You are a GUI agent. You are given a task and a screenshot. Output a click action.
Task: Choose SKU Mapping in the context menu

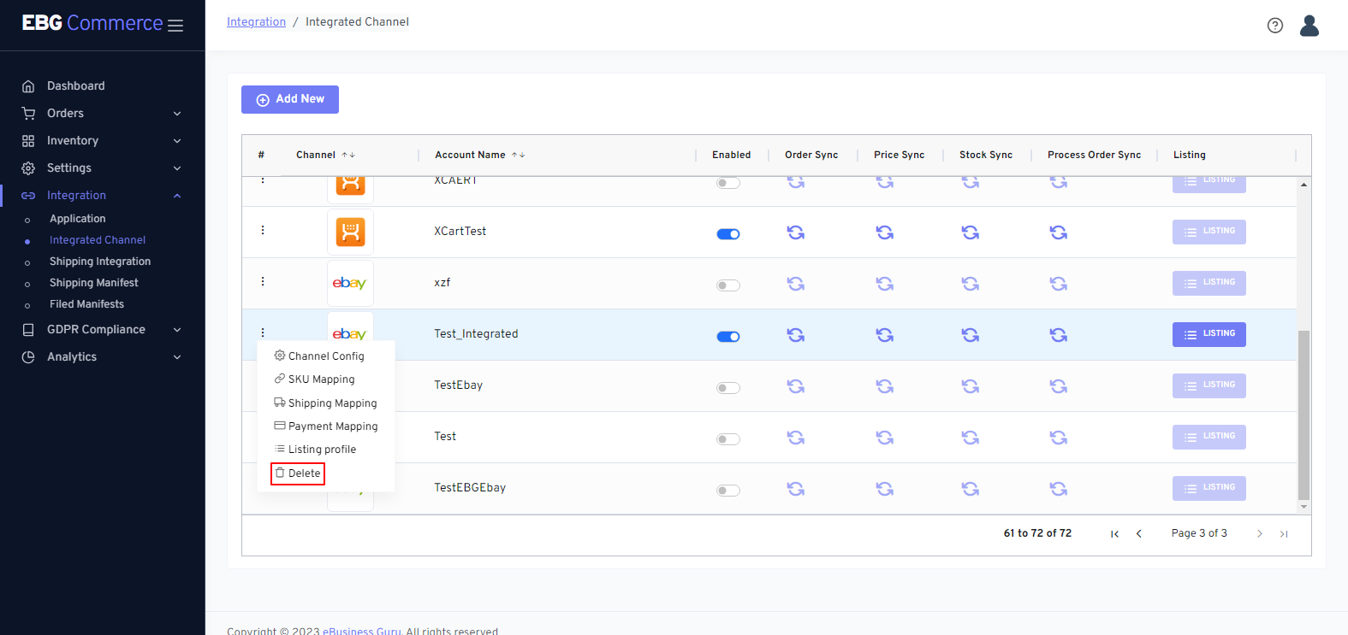[321, 379]
